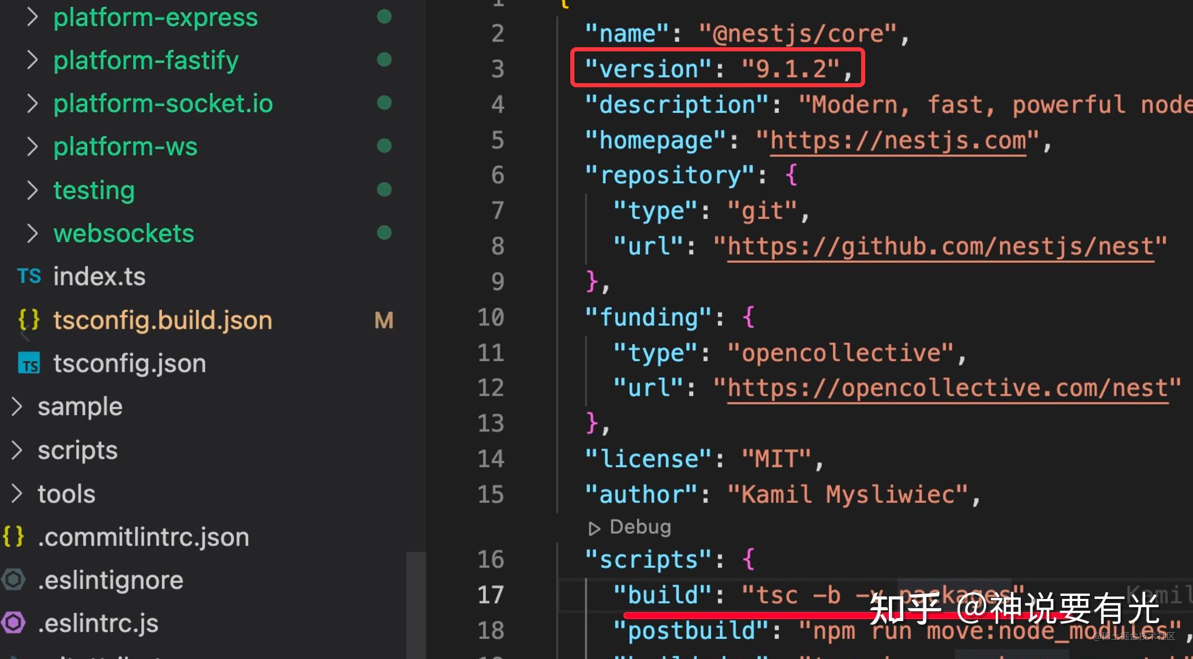Expand the platform-fastify folder
Screen dimensions: 1193x659
tap(32, 60)
